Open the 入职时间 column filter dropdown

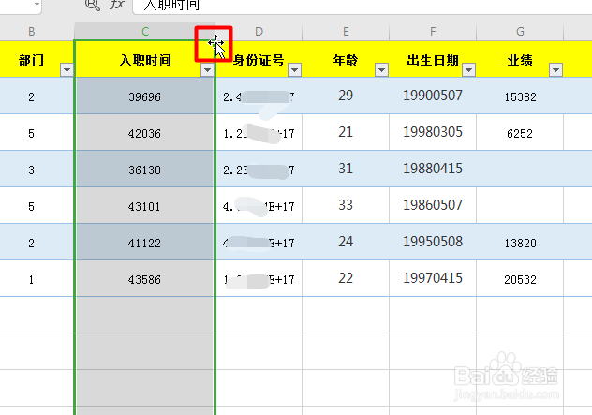pyautogui.click(x=207, y=70)
